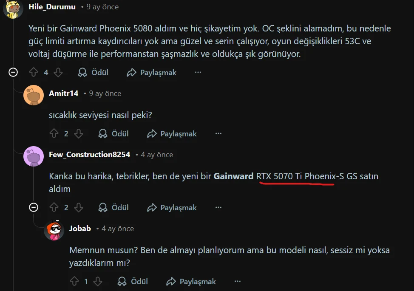Viewport: 414px width, 291px height.
Task: Click the 9 ay önce timestamp on the top comment
Action: click(x=103, y=6)
